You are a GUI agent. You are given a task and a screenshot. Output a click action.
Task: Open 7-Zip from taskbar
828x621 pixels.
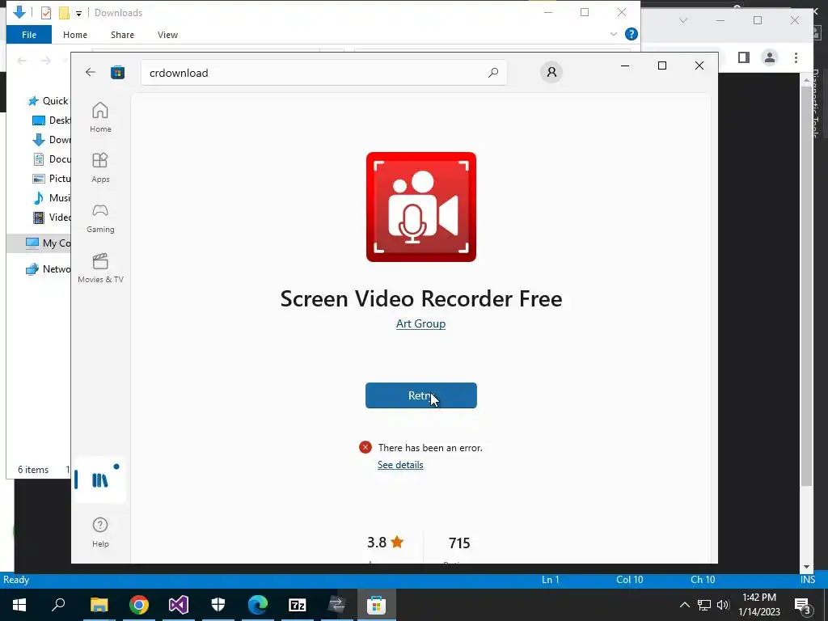(x=298, y=605)
